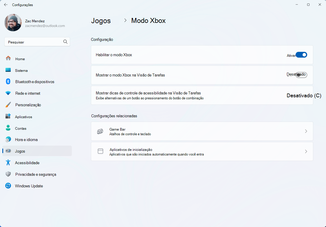
Task: Expand the Game Bar chevron
Action: (306, 131)
